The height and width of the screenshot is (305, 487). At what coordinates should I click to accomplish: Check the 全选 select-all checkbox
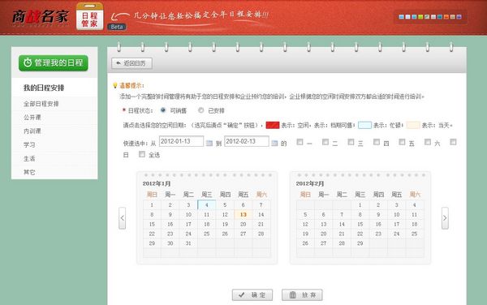(142, 154)
